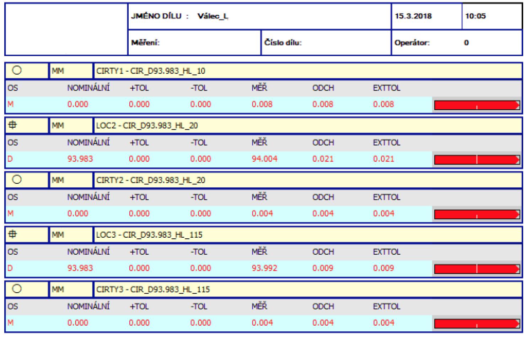The height and width of the screenshot is (337, 526).
Task: Click the circularity symbol icon for CIRTY1
Action: (17, 70)
